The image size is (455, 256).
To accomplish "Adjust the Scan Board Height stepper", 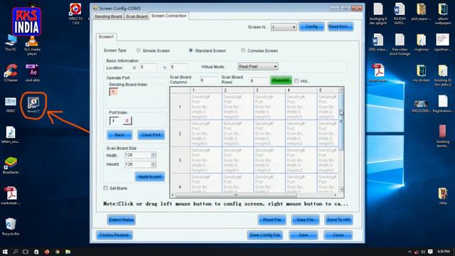I will point(154,164).
